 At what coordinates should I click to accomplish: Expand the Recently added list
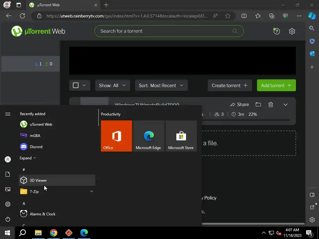28,158
